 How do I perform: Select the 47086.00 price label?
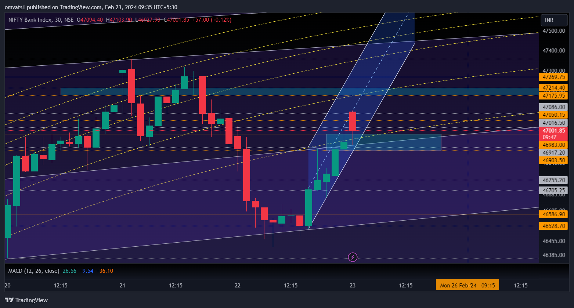(x=553, y=107)
